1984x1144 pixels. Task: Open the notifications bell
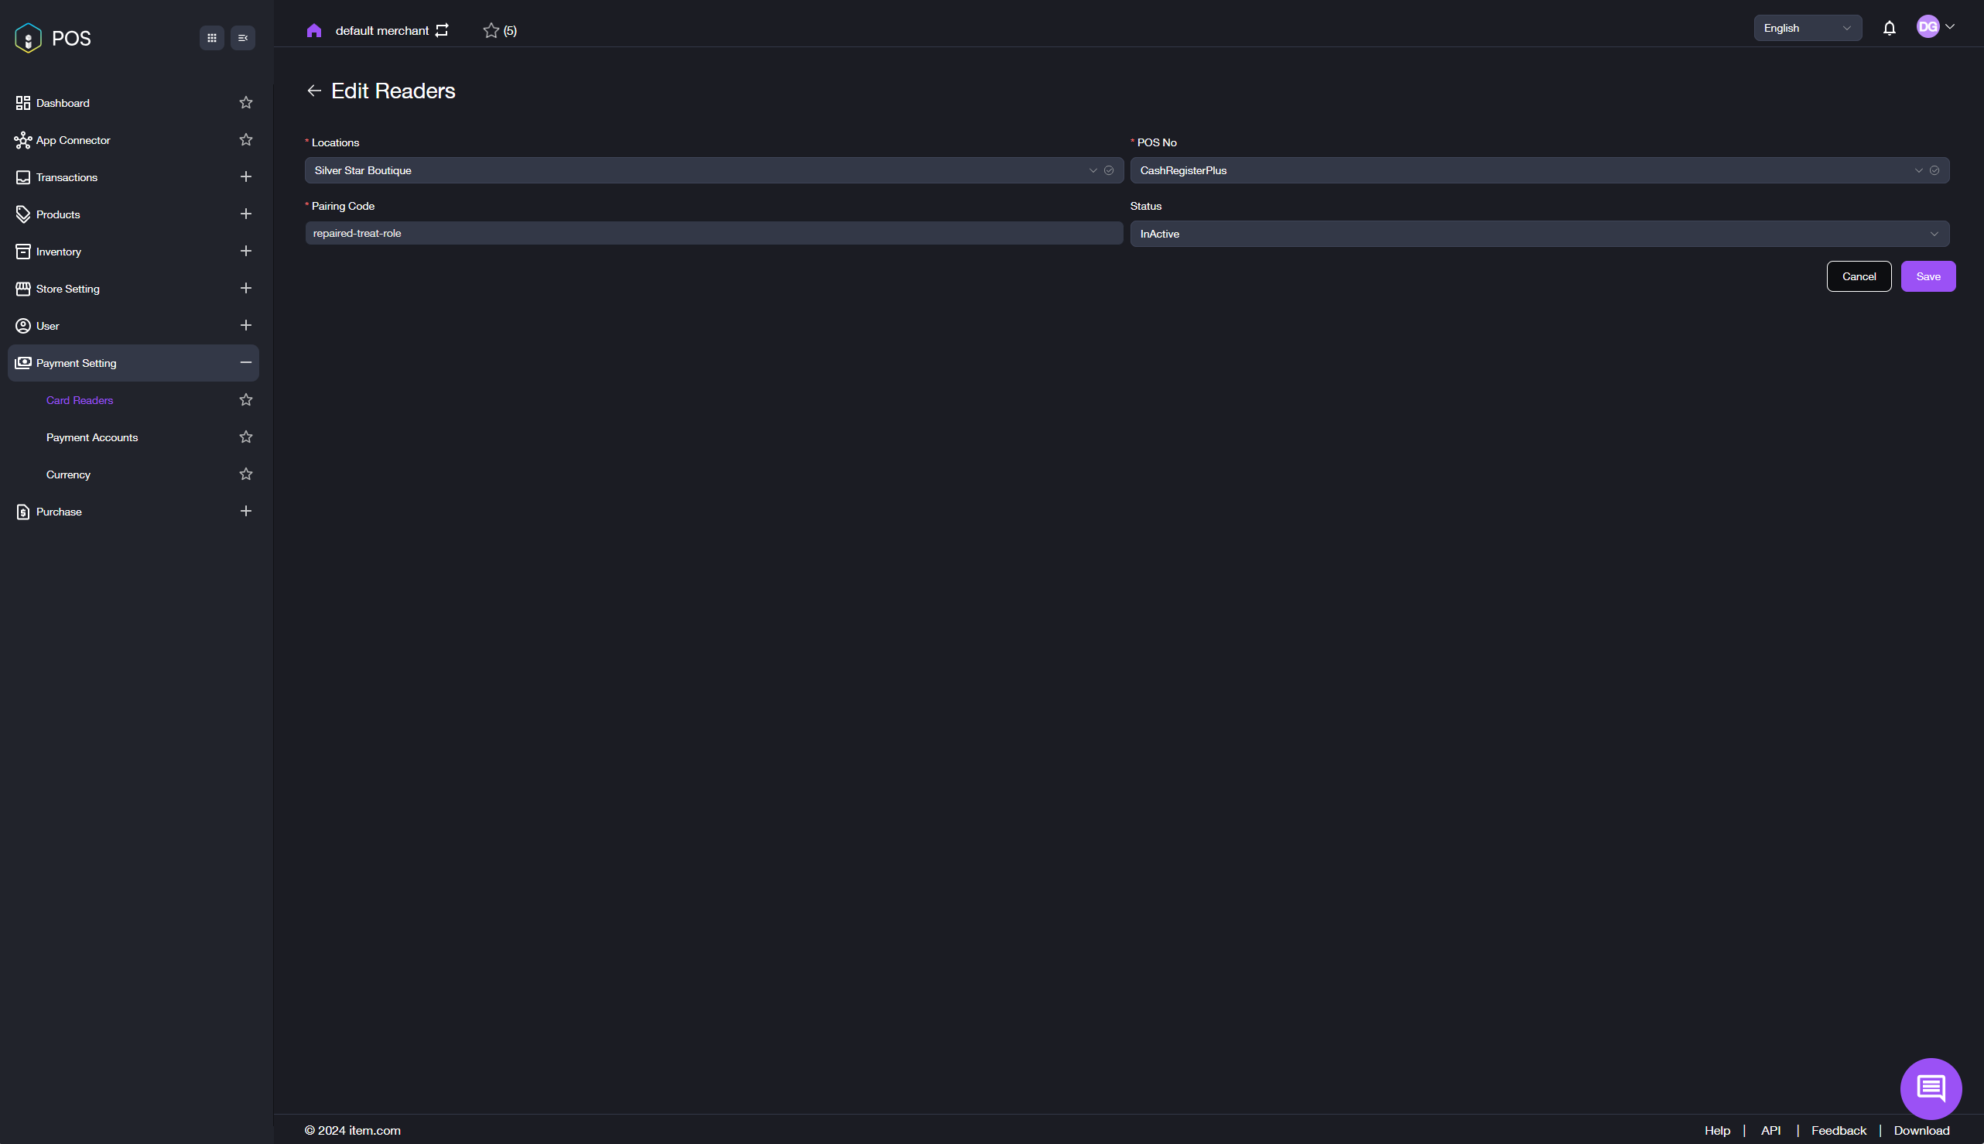click(x=1889, y=29)
